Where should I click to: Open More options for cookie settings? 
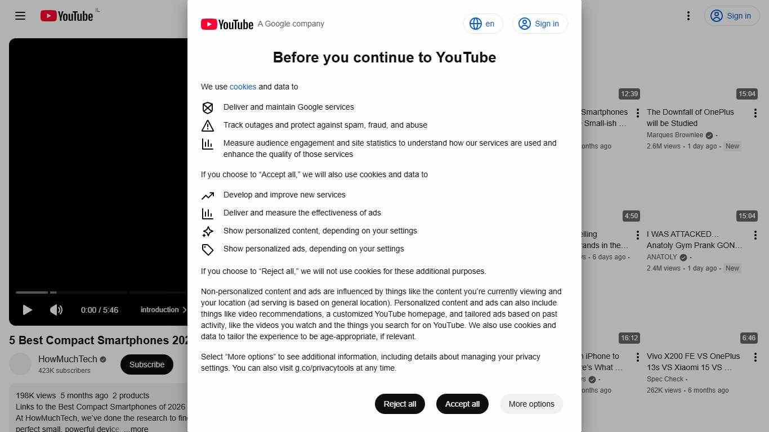coord(531,404)
